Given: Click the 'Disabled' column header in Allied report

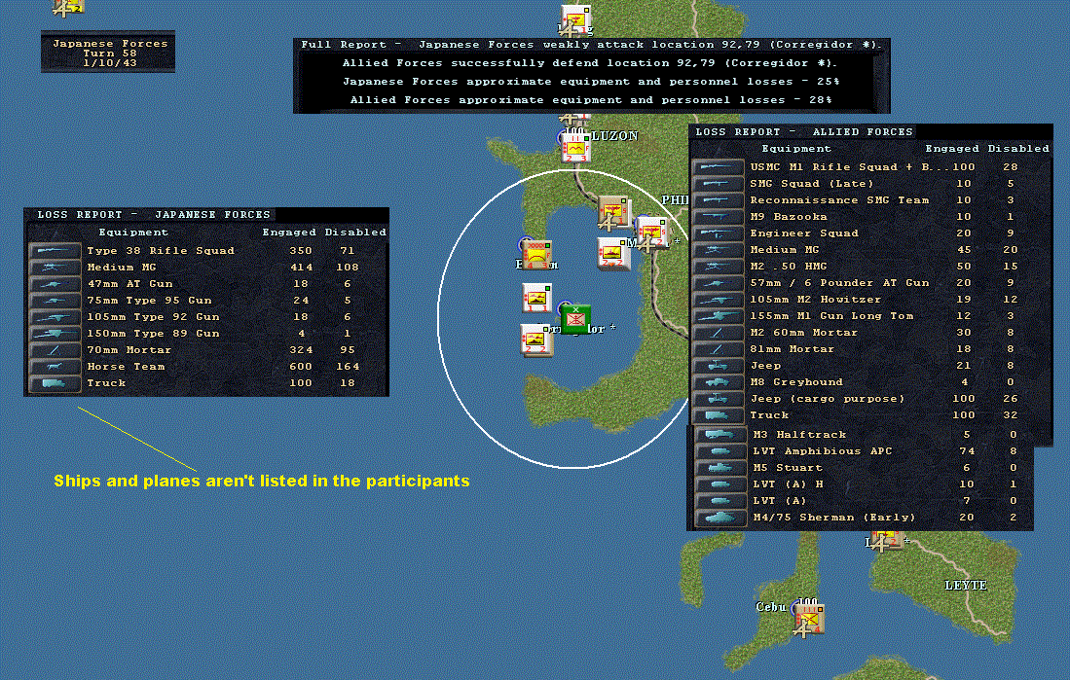Looking at the screenshot, I should (1018, 148).
